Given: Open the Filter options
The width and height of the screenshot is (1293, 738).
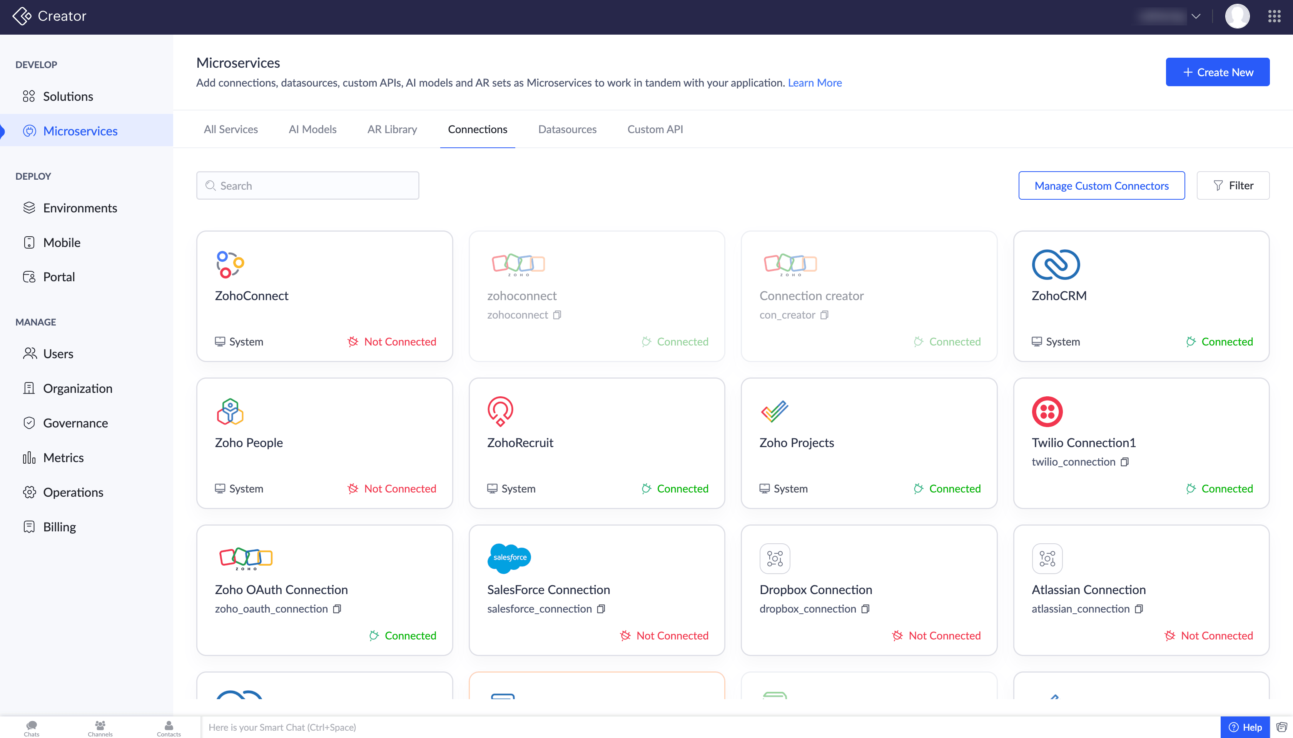Looking at the screenshot, I should pyautogui.click(x=1233, y=185).
